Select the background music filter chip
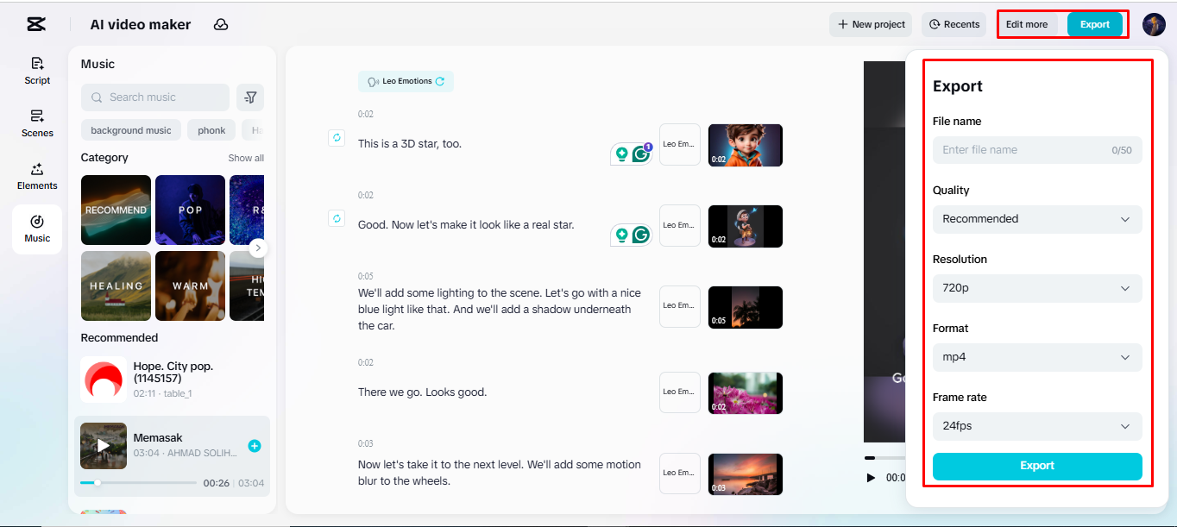1177x527 pixels. coord(130,129)
